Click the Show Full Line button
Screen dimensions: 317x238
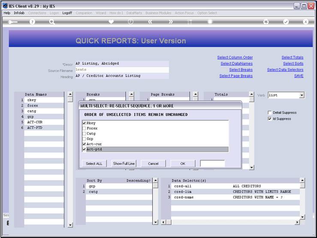tap(124, 164)
